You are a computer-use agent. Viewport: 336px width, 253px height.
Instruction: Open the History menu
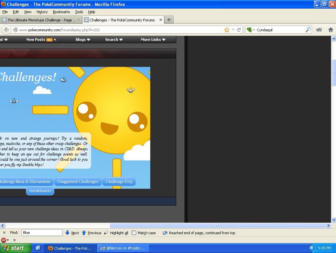tap(42, 12)
